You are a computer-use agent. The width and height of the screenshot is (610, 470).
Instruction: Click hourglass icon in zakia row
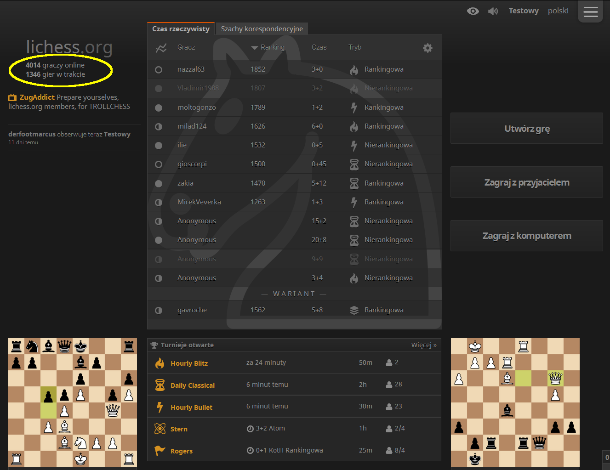click(x=354, y=183)
